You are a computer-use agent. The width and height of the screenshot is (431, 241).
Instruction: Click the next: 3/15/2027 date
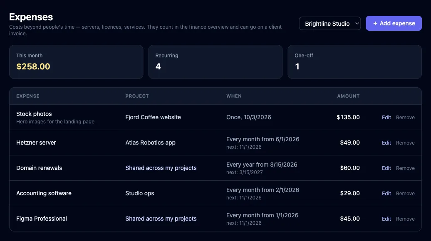click(x=244, y=172)
